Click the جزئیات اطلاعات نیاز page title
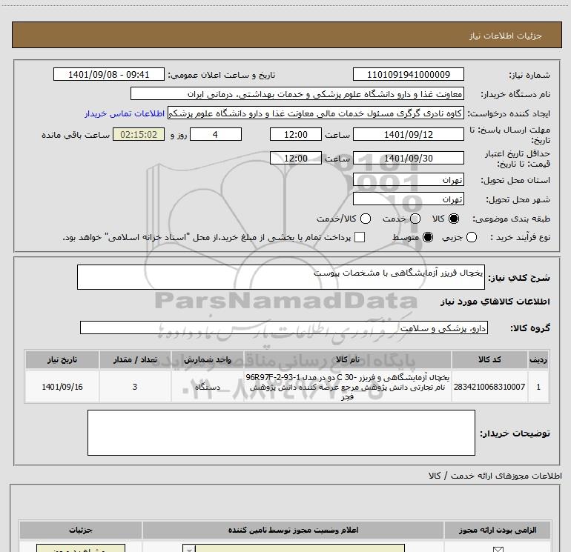Screen dimensions: 571x552 pyautogui.click(x=505, y=36)
